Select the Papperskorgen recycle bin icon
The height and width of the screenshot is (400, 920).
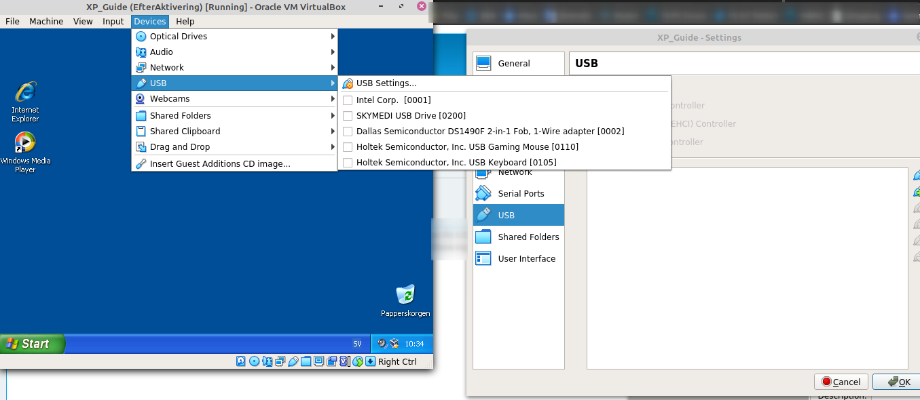(x=405, y=301)
